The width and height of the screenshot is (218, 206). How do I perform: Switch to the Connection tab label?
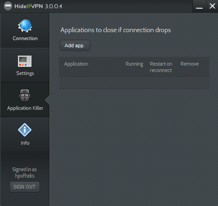25,39
